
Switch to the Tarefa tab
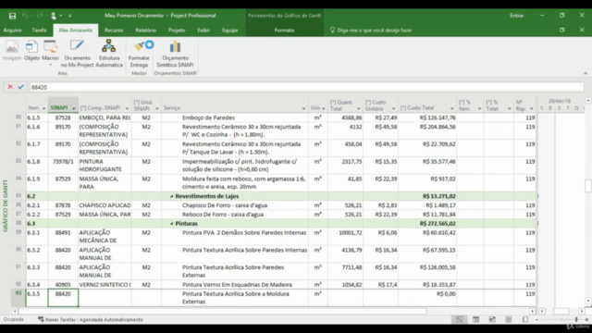click(39, 31)
